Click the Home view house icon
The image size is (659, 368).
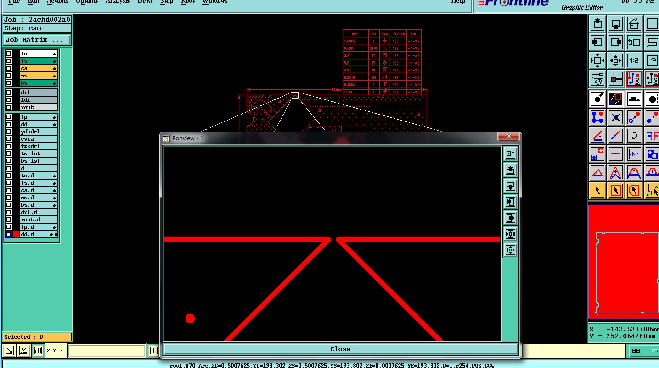[x=634, y=23]
